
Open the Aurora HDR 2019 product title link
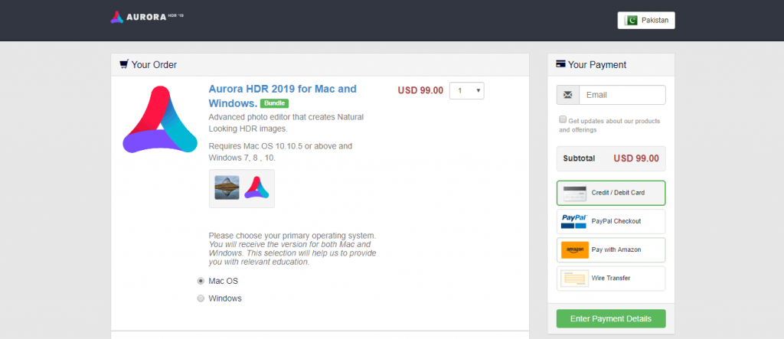(283, 96)
